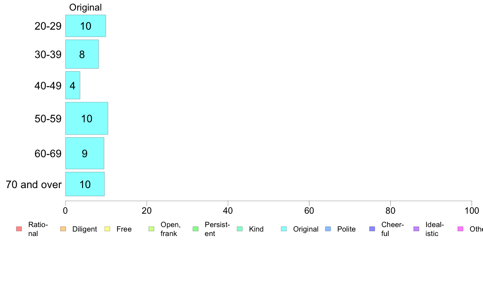Select the 30-39 bar showing 8
The height and width of the screenshot is (299, 483).
(x=82, y=54)
